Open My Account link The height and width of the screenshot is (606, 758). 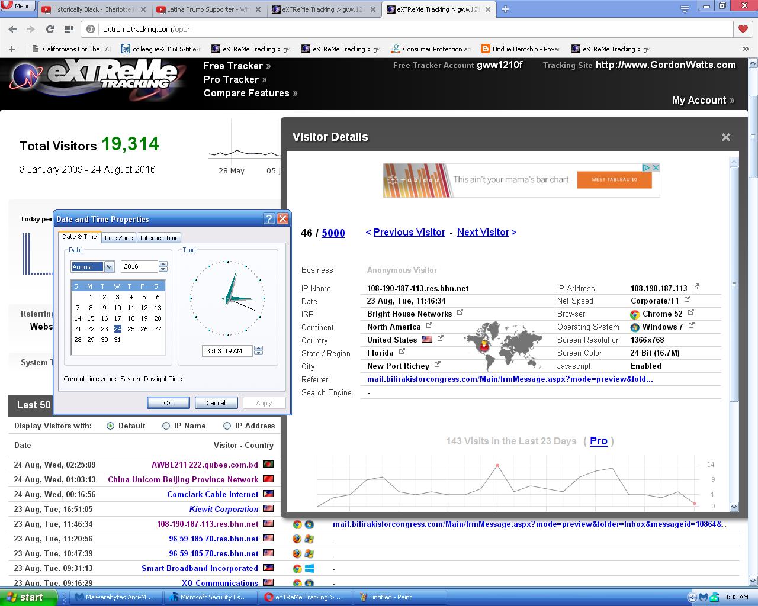[x=703, y=100]
